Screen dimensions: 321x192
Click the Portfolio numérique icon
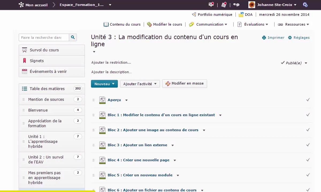click(194, 14)
